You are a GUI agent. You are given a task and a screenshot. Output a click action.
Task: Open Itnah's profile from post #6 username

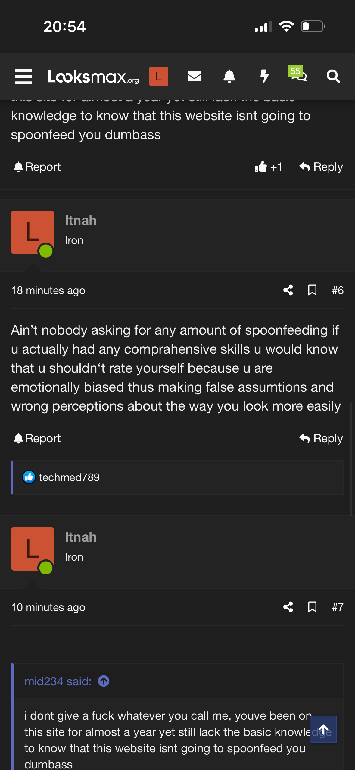click(x=81, y=221)
